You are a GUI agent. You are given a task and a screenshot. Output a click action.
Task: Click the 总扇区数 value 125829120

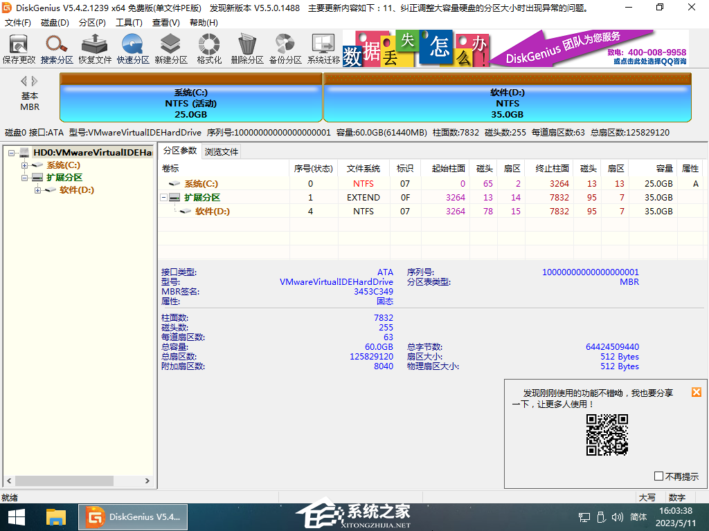pos(371,357)
